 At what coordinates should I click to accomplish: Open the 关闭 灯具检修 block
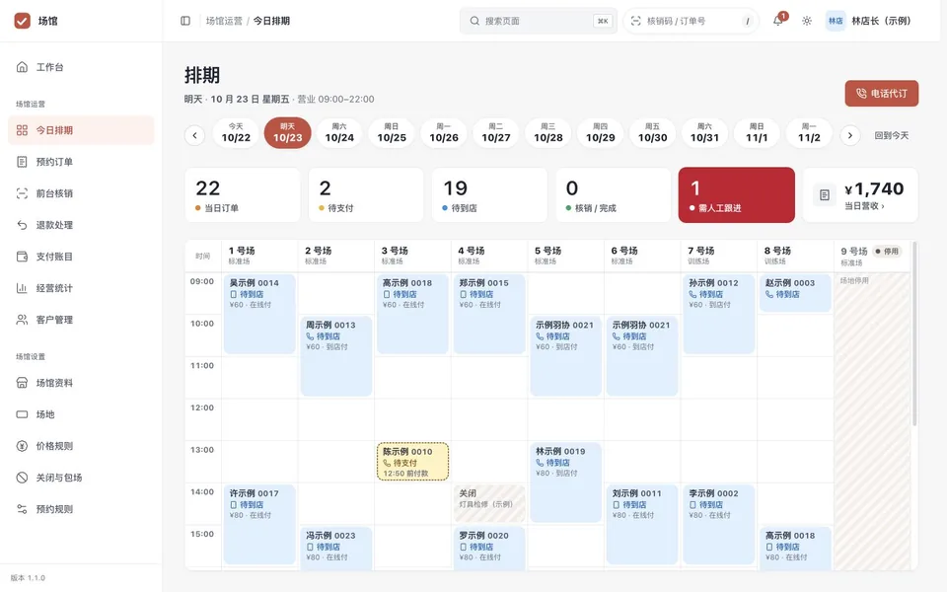tap(489, 503)
